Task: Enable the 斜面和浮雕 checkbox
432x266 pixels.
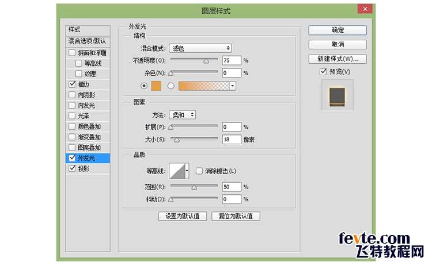Action: (x=72, y=52)
